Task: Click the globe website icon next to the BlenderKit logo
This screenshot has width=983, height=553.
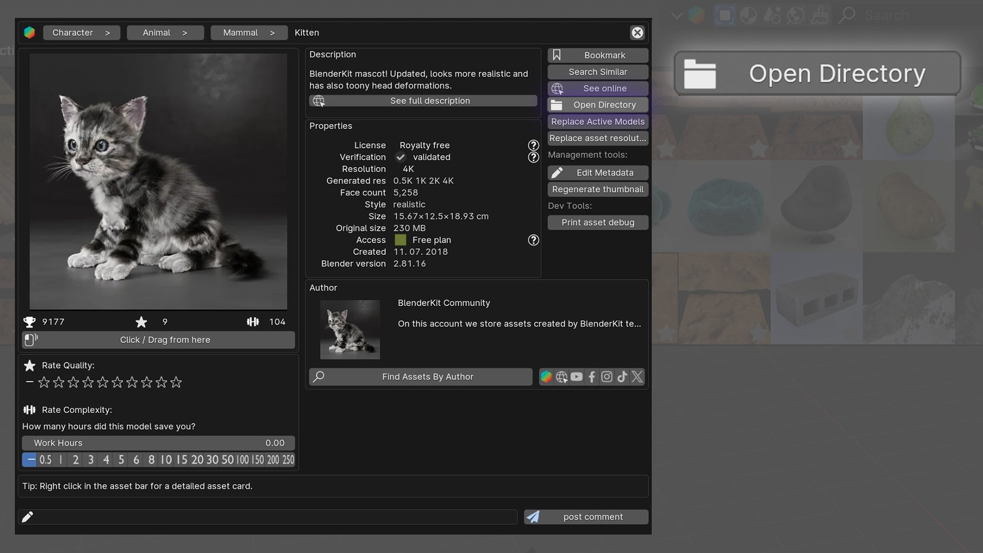Action: click(562, 377)
